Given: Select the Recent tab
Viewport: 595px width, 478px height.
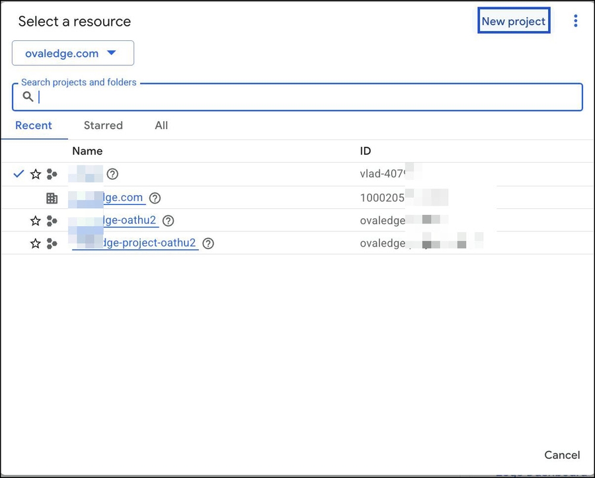Looking at the screenshot, I should click(34, 126).
